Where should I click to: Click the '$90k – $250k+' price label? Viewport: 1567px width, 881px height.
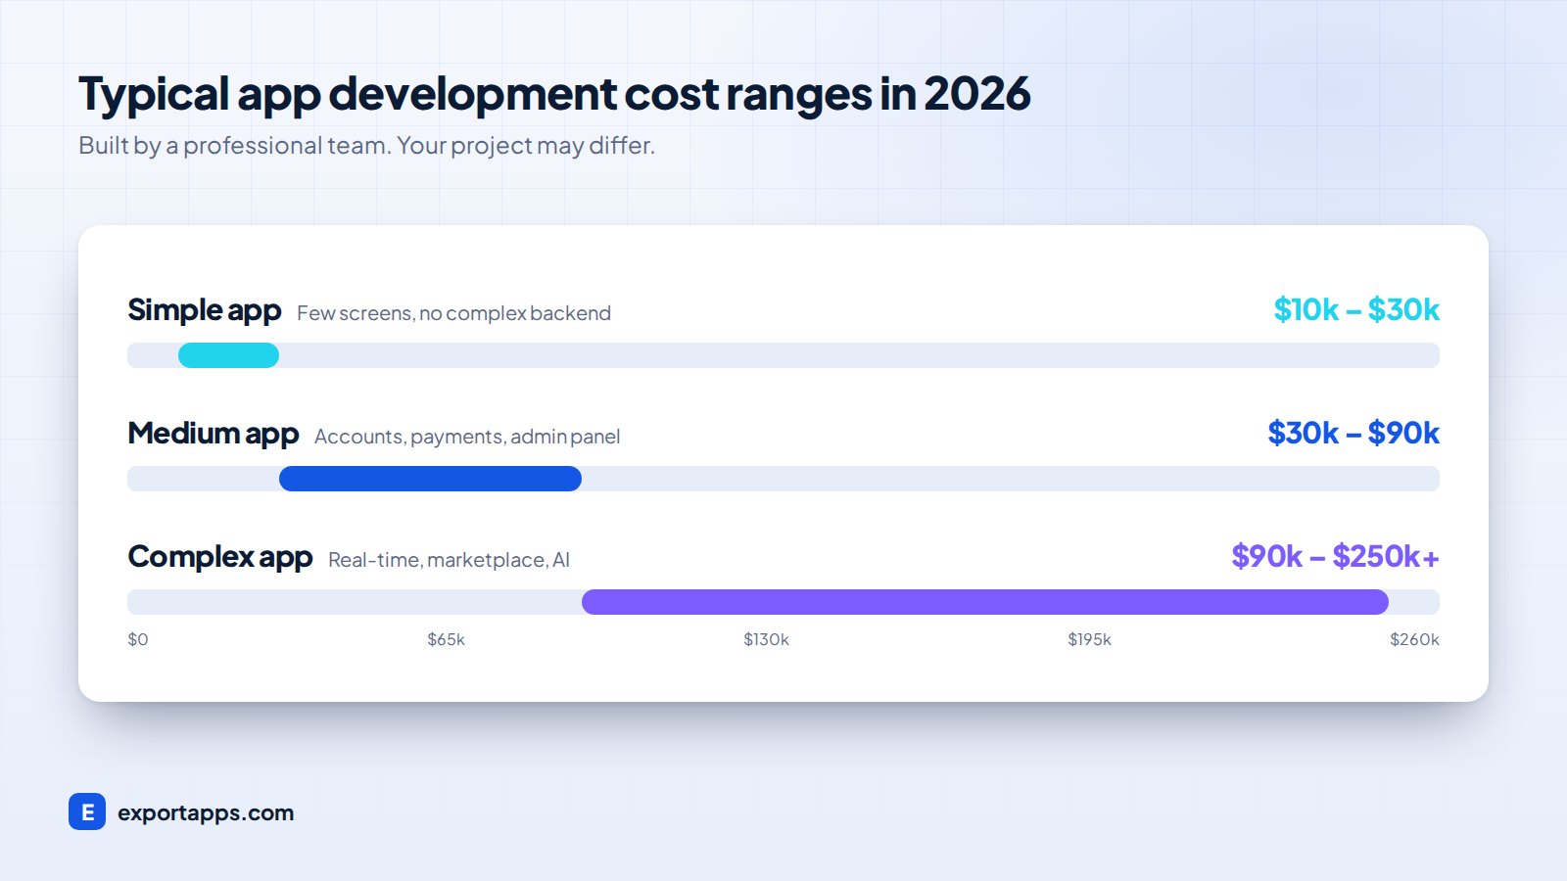click(1336, 557)
